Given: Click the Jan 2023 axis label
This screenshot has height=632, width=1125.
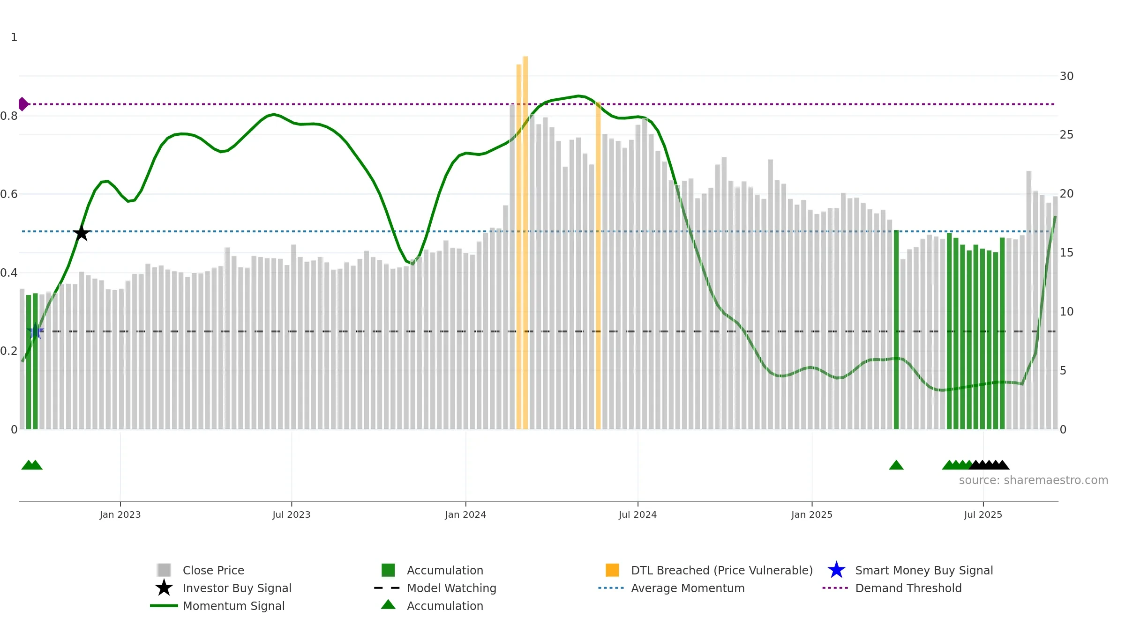Looking at the screenshot, I should click(x=120, y=515).
